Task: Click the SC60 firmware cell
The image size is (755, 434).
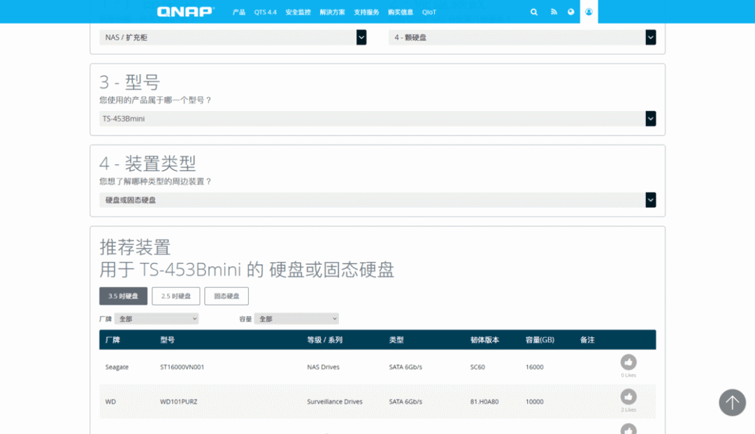Action: point(477,367)
